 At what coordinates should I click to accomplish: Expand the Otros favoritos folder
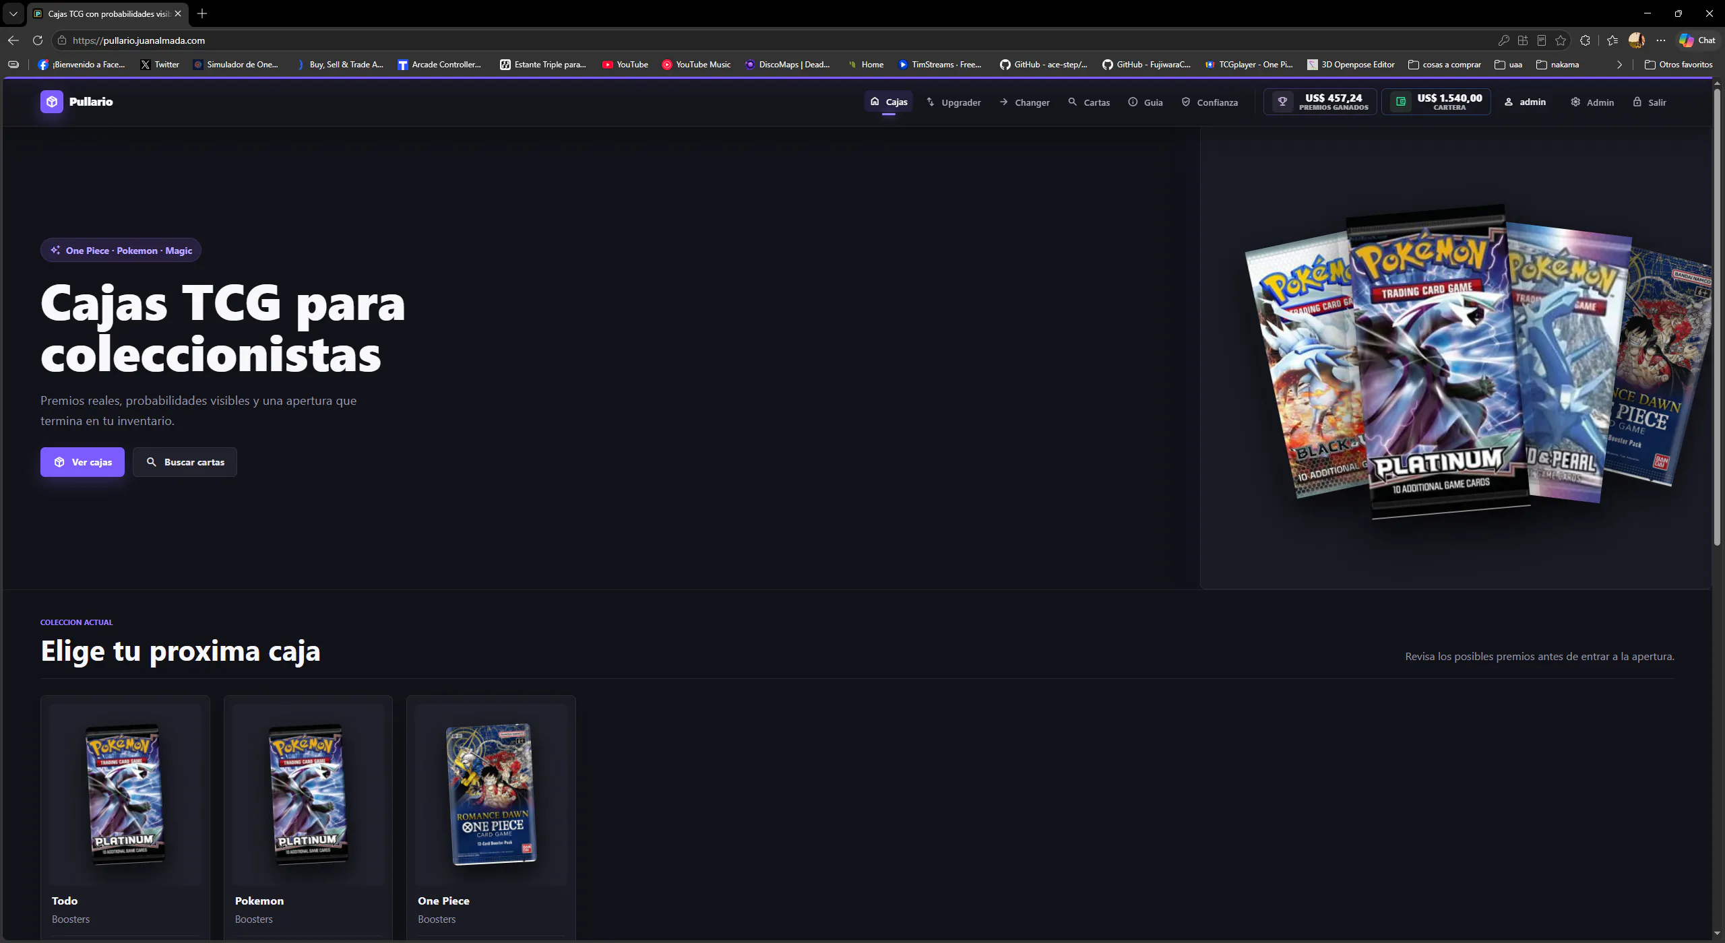point(1679,65)
